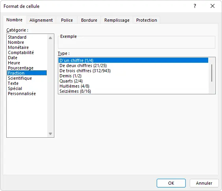This screenshot has width=222, height=191.
Task: Click the help question mark icon
Action: [x=195, y=6]
